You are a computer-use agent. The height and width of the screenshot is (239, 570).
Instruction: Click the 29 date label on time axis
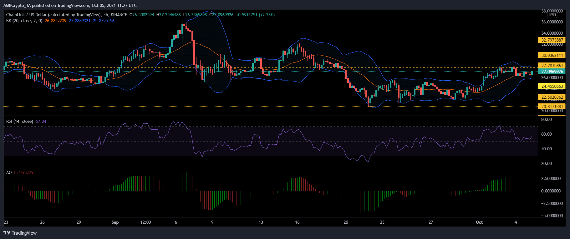pyautogui.click(x=79, y=222)
